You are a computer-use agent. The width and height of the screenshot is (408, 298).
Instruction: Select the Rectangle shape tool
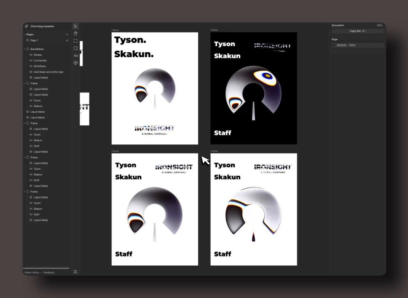pyautogui.click(x=75, y=48)
